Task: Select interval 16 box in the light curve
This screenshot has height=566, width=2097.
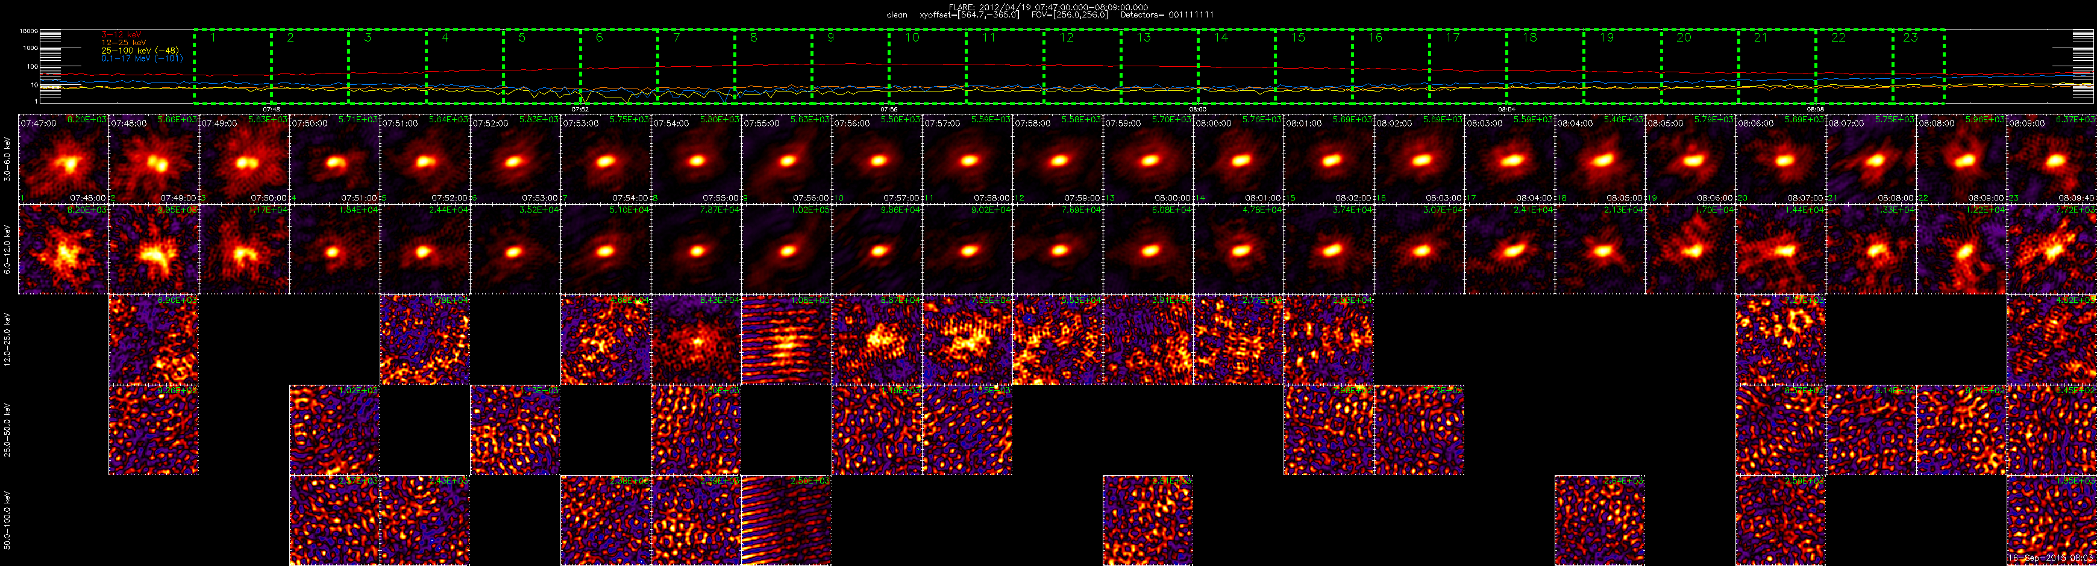Action: point(1390,66)
